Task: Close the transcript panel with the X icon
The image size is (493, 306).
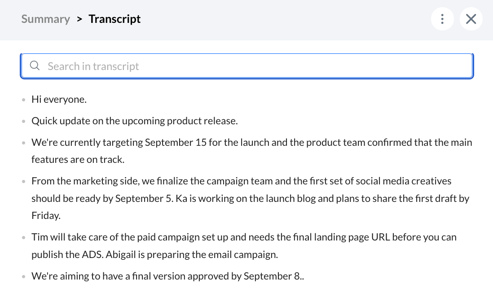Action: point(471,19)
